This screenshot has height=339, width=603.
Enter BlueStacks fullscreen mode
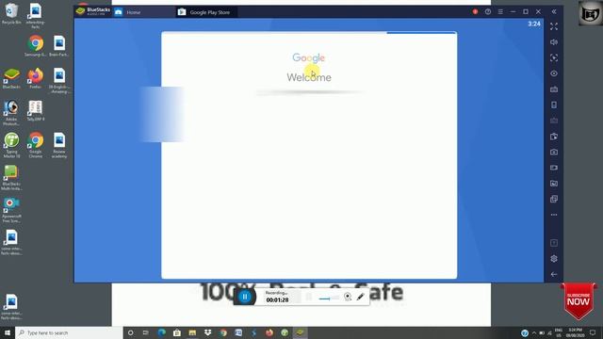(554, 26)
